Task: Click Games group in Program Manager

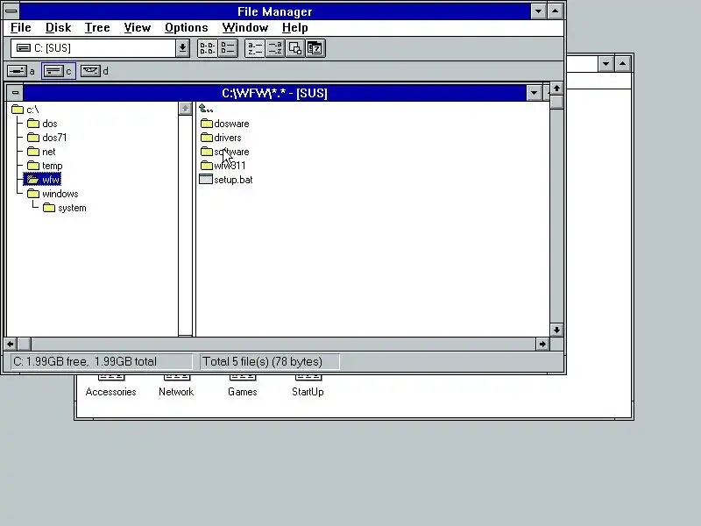Action: point(243,386)
